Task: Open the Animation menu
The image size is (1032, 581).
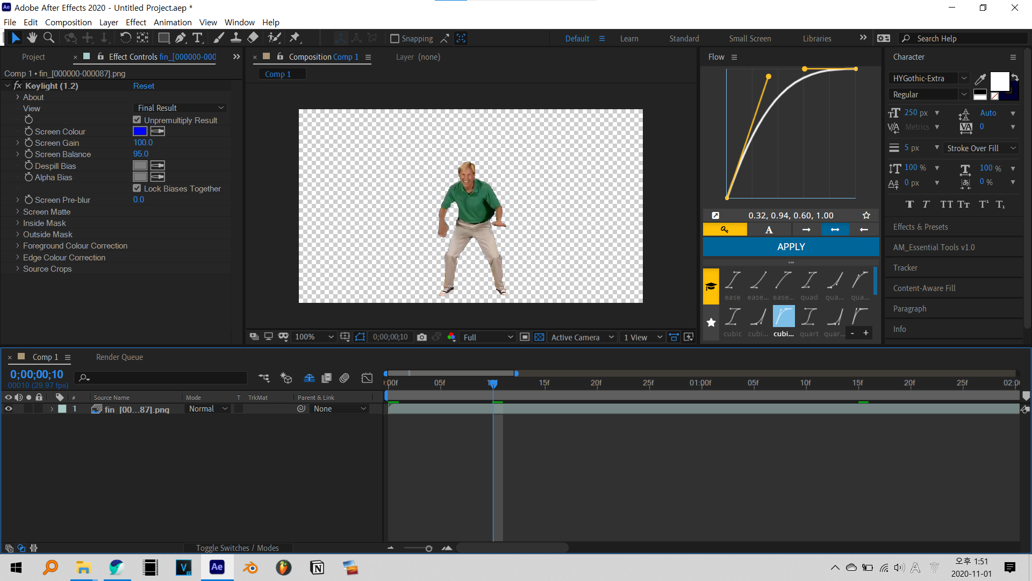Action: click(x=172, y=22)
